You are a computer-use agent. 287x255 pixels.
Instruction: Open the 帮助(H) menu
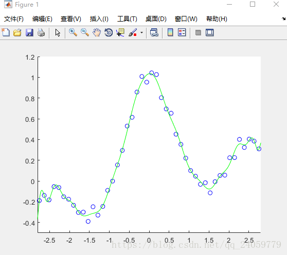point(217,19)
